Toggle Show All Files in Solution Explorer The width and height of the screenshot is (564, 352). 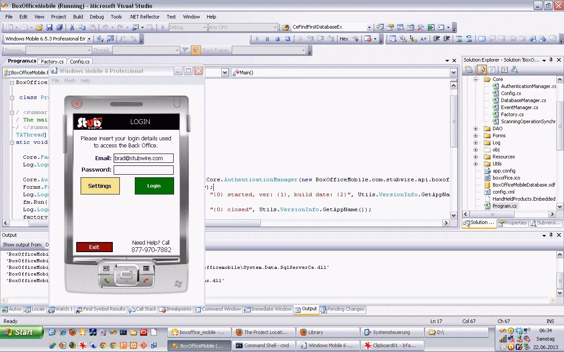[482, 70]
